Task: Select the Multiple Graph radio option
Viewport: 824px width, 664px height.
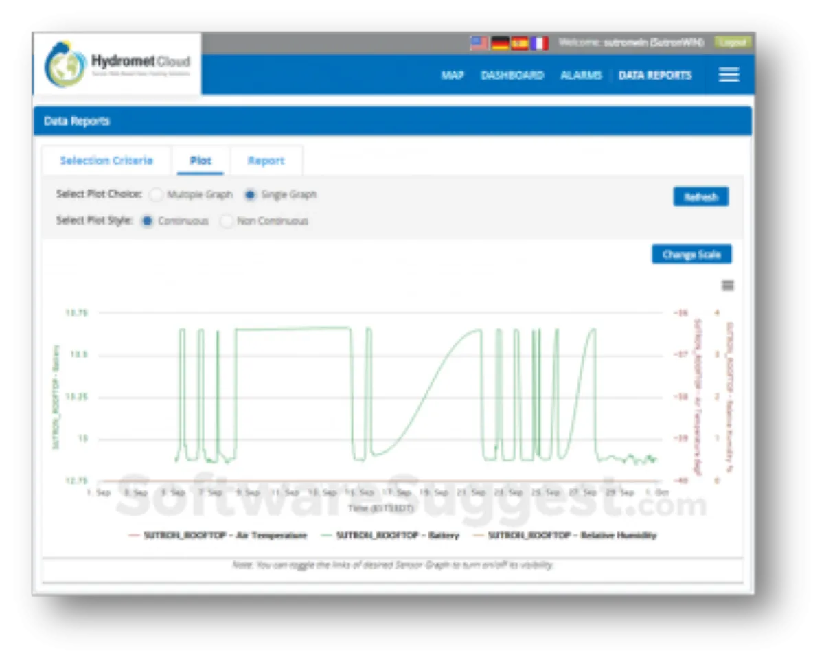Action: click(156, 195)
